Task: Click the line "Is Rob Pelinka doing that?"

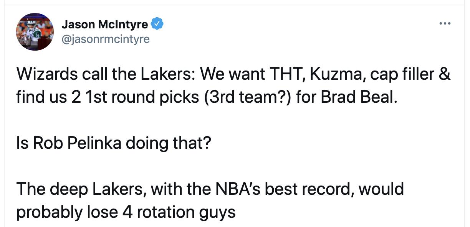Action: (114, 143)
